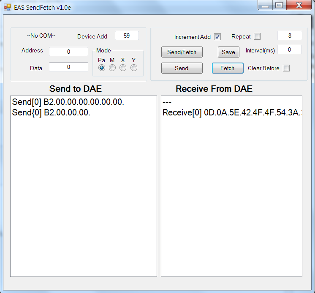315x293 pixels.
Task: Select the M mode radio button
Action: tap(112, 68)
